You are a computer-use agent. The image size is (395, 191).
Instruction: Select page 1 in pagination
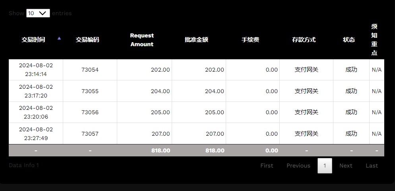pos(325,166)
